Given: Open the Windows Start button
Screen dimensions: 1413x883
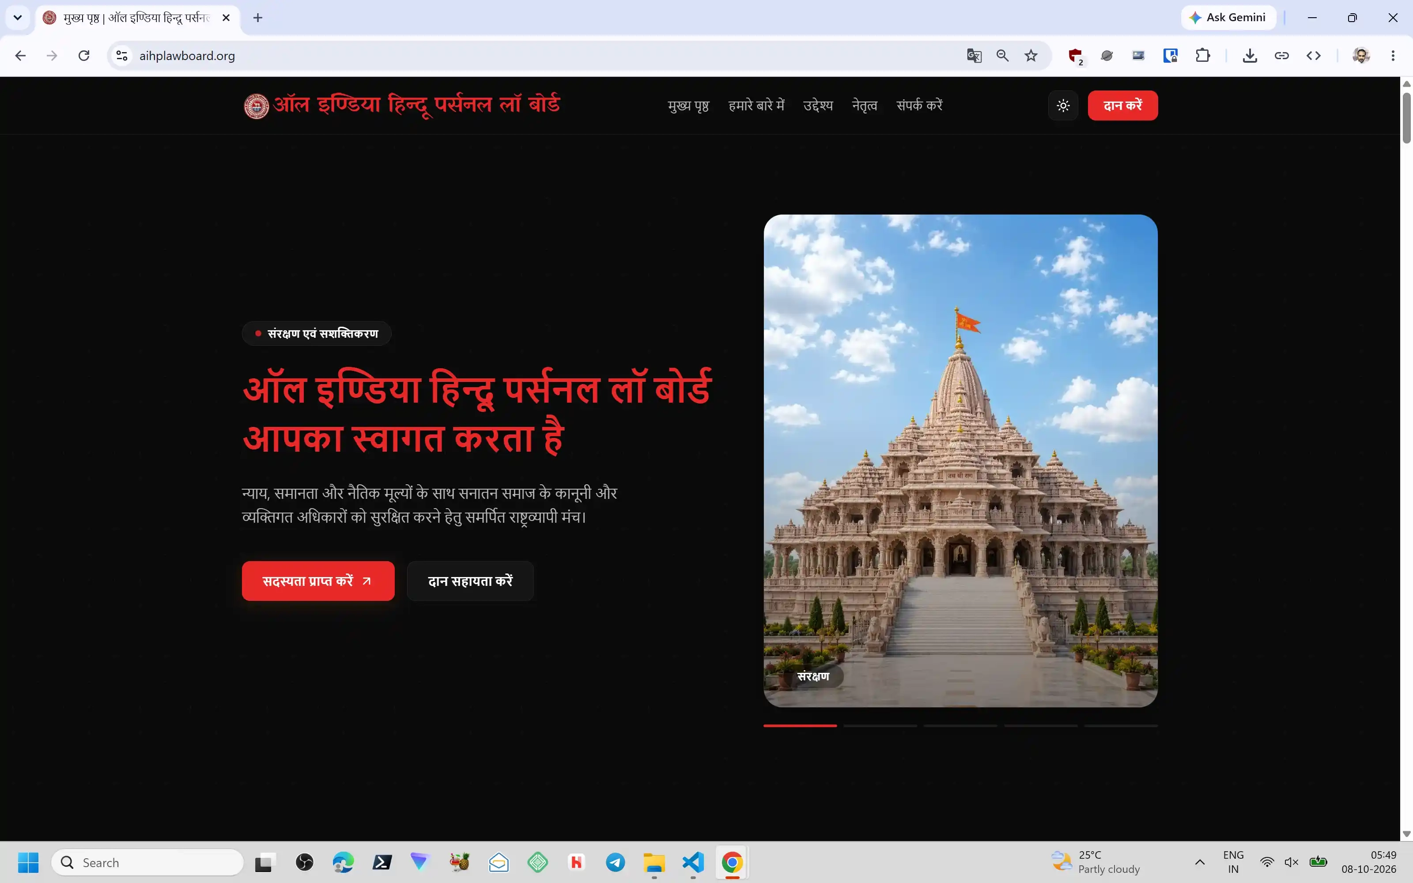Looking at the screenshot, I should pos(28,862).
